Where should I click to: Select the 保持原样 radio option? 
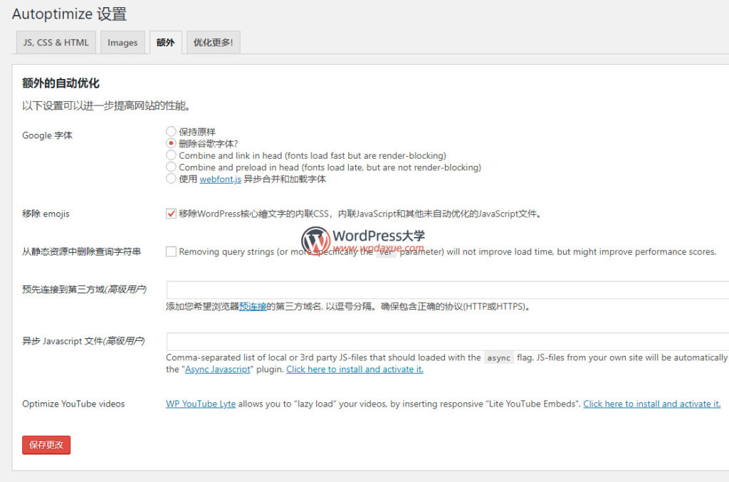[171, 132]
